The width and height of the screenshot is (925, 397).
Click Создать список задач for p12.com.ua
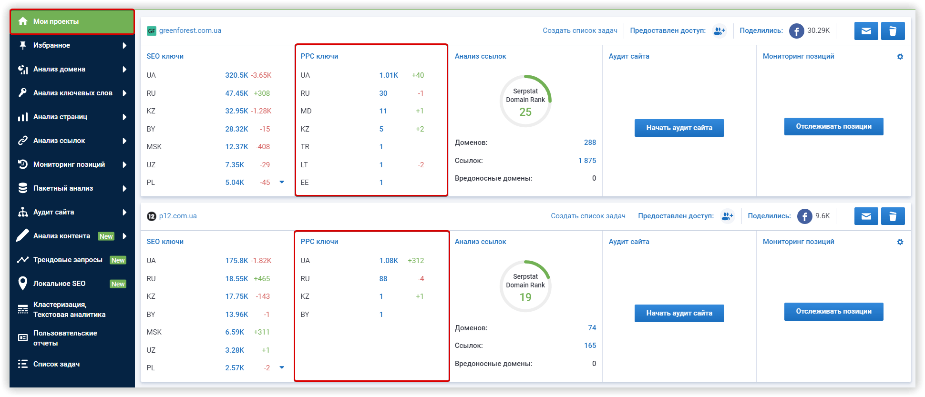tap(588, 216)
